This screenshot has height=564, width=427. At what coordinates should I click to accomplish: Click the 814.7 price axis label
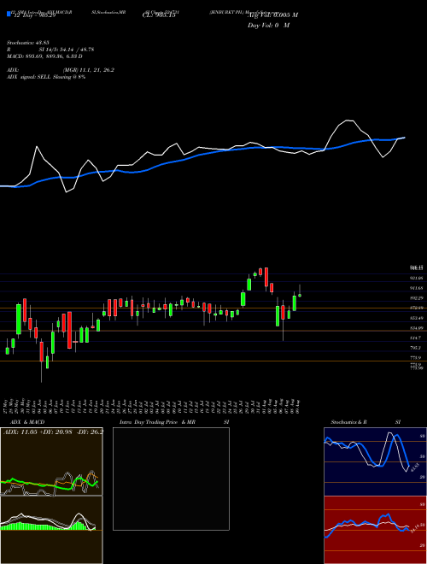click(x=417, y=338)
